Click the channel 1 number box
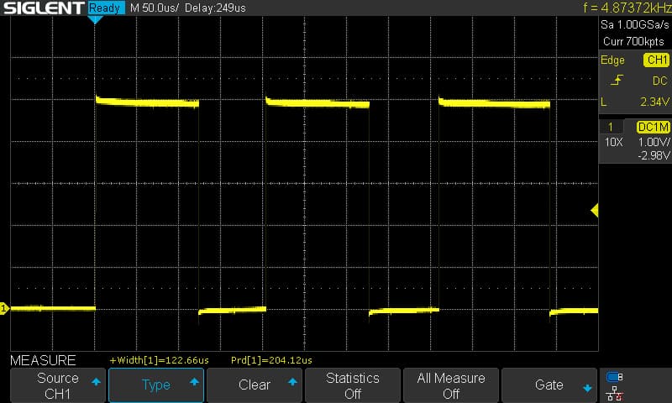Image resolution: width=672 pixels, height=403 pixels. point(611,127)
